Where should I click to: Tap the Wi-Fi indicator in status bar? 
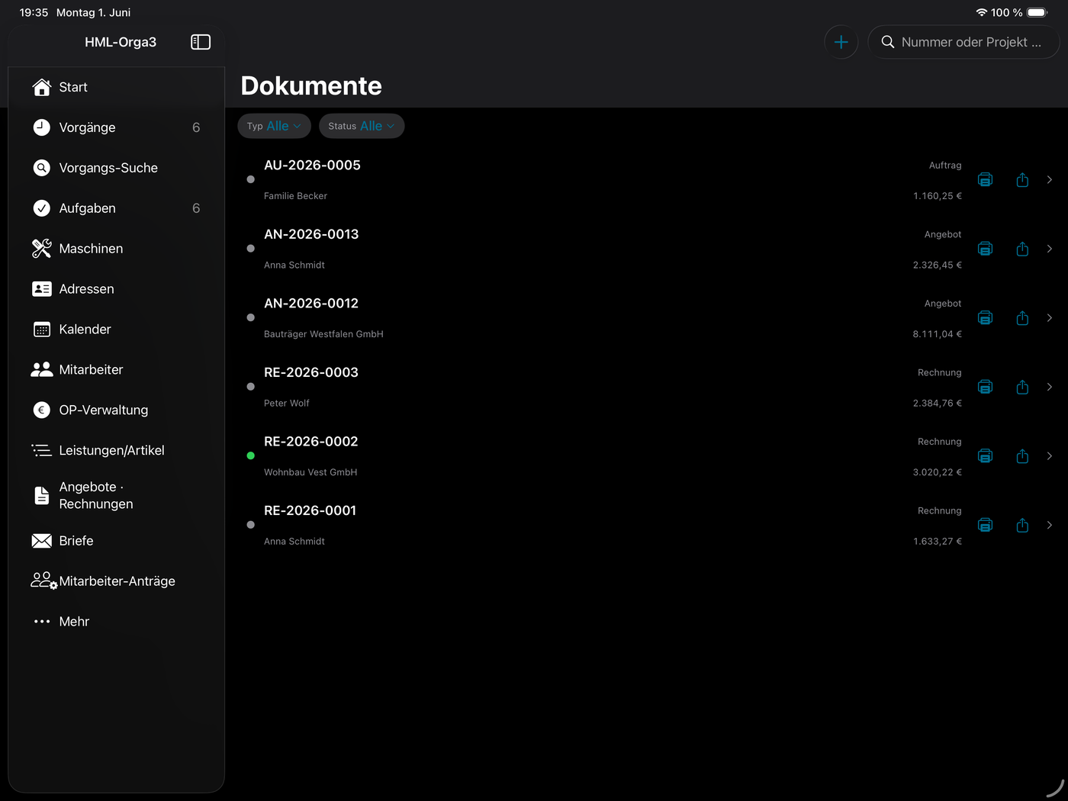coord(982,12)
